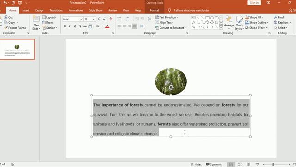Decrease font size with the smaller A icon
The height and width of the screenshot is (167, 296).
(104, 19)
